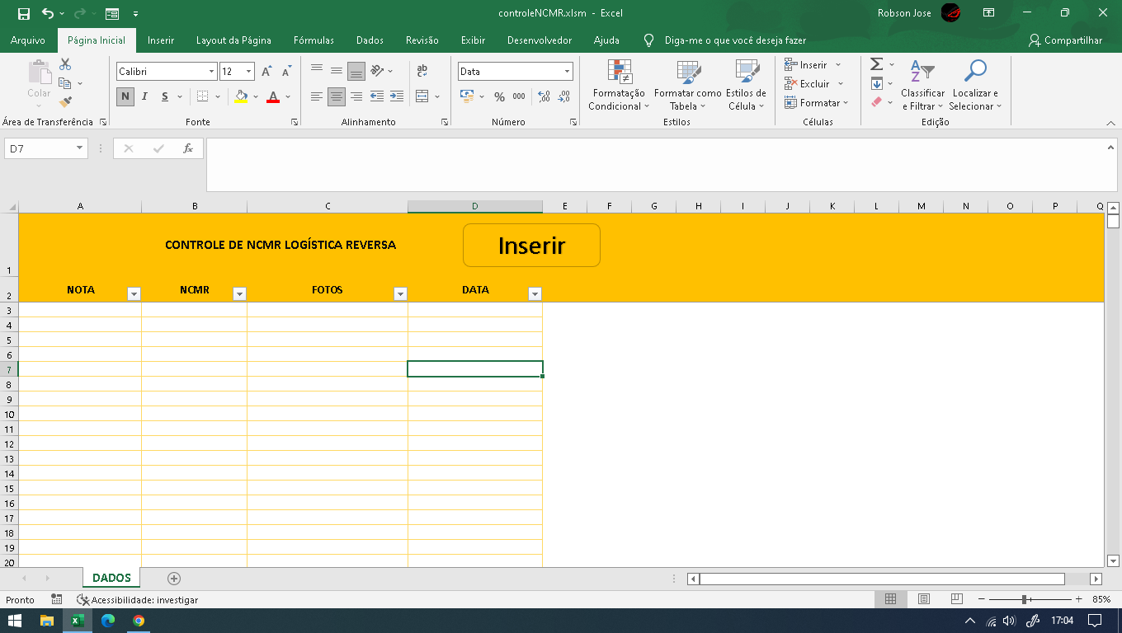Toggle bold N formatting

pos(125,96)
